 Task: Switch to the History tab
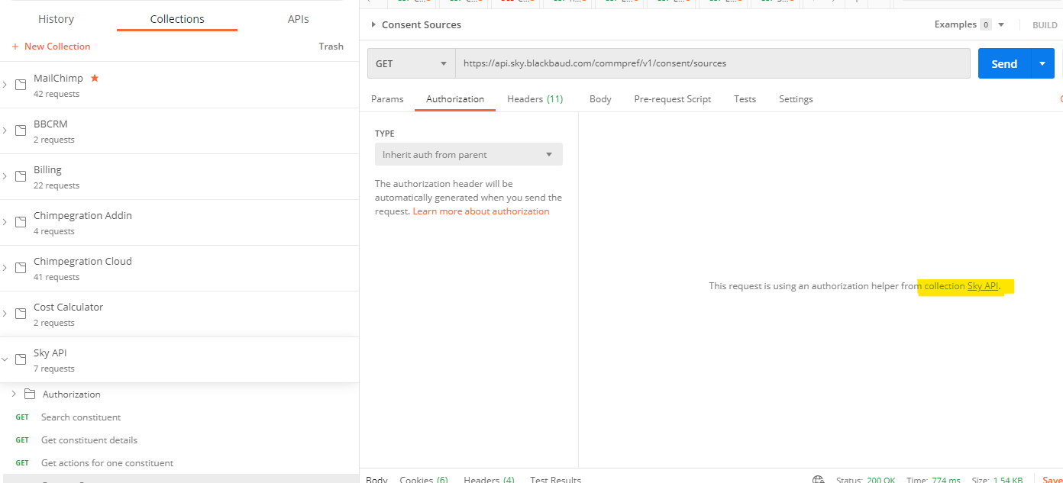click(x=56, y=19)
